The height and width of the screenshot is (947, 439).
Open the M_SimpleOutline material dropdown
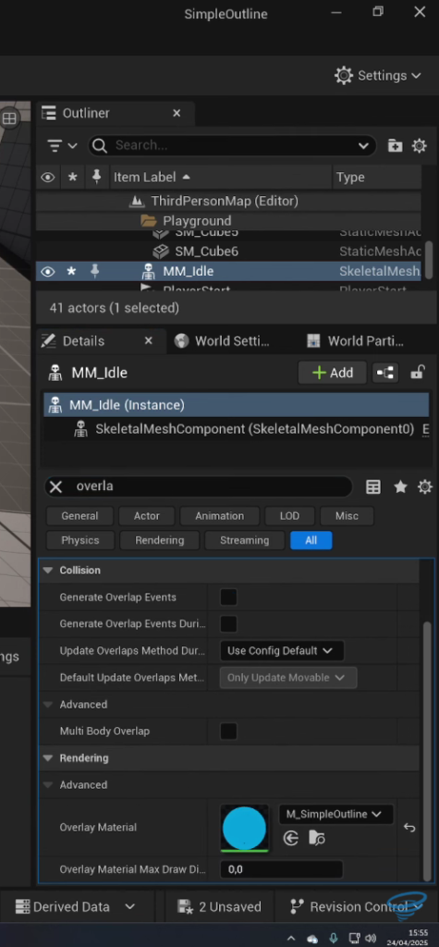[335, 814]
